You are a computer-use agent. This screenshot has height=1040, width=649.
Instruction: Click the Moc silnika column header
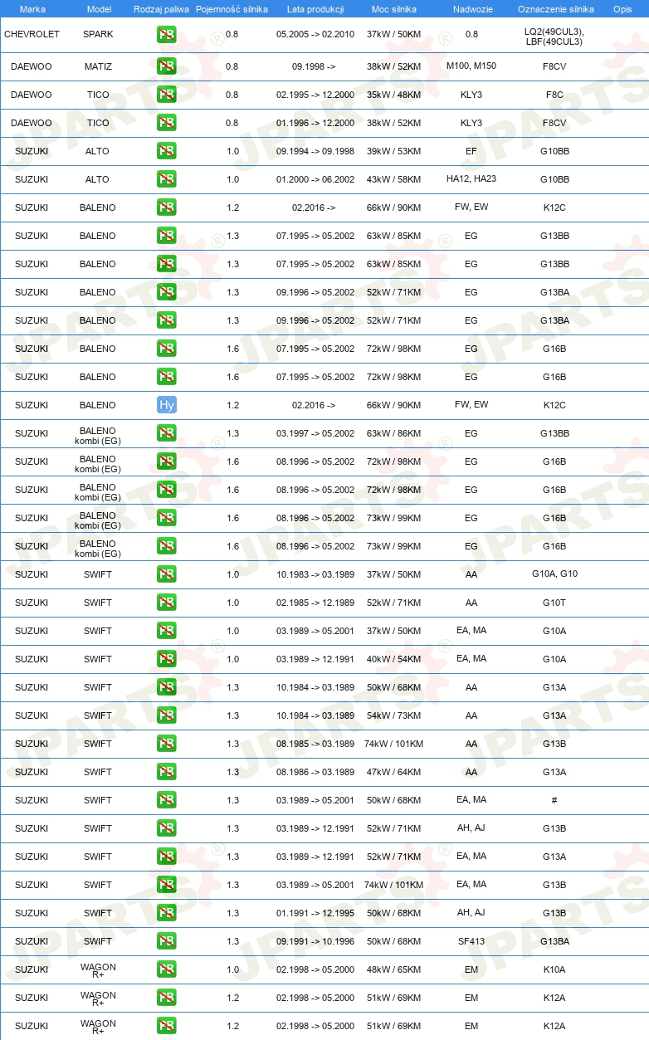click(394, 9)
